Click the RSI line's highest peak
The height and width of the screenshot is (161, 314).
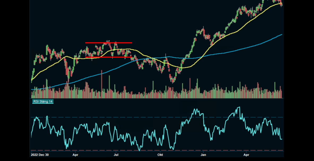(x=239, y=107)
